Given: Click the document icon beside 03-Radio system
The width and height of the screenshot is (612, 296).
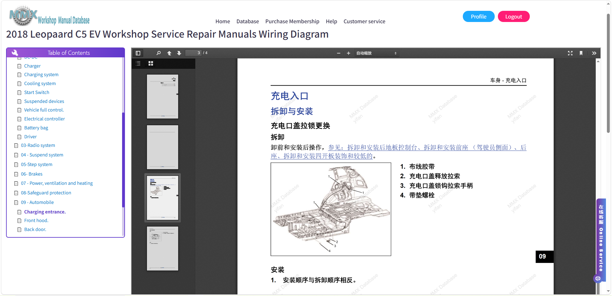Looking at the screenshot, I should tap(16, 146).
